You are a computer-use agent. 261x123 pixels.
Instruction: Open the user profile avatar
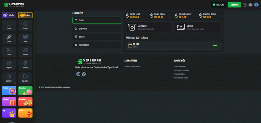[x=256, y=5]
